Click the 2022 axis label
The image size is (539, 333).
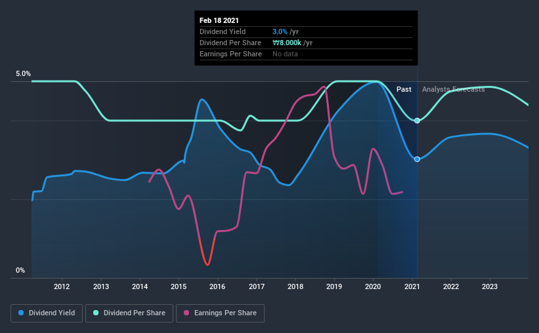tap(451, 286)
